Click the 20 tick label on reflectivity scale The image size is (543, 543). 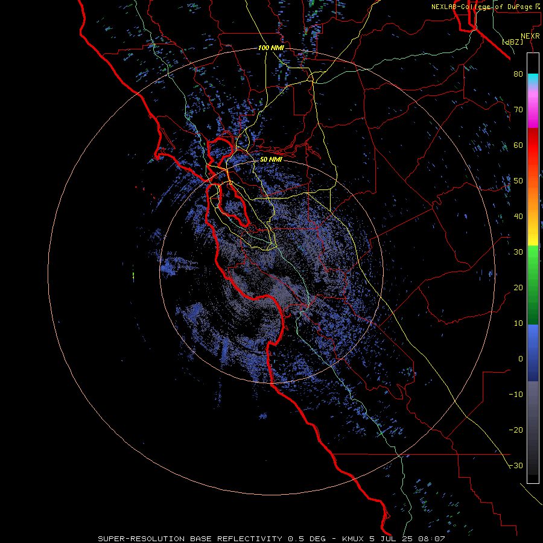click(518, 288)
